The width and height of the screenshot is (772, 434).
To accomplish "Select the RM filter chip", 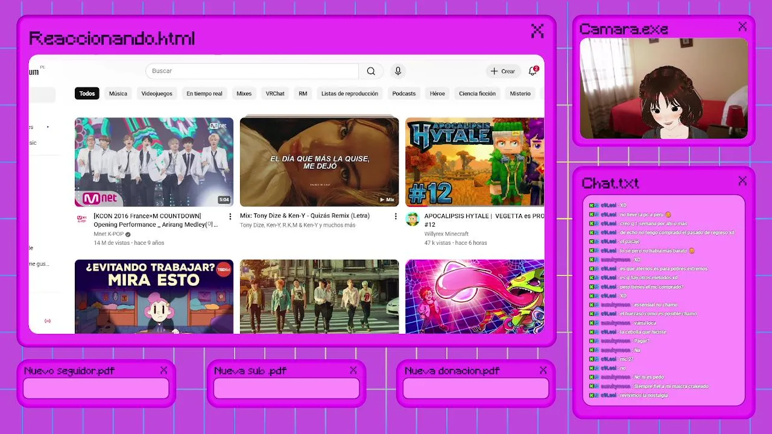I will coord(303,93).
